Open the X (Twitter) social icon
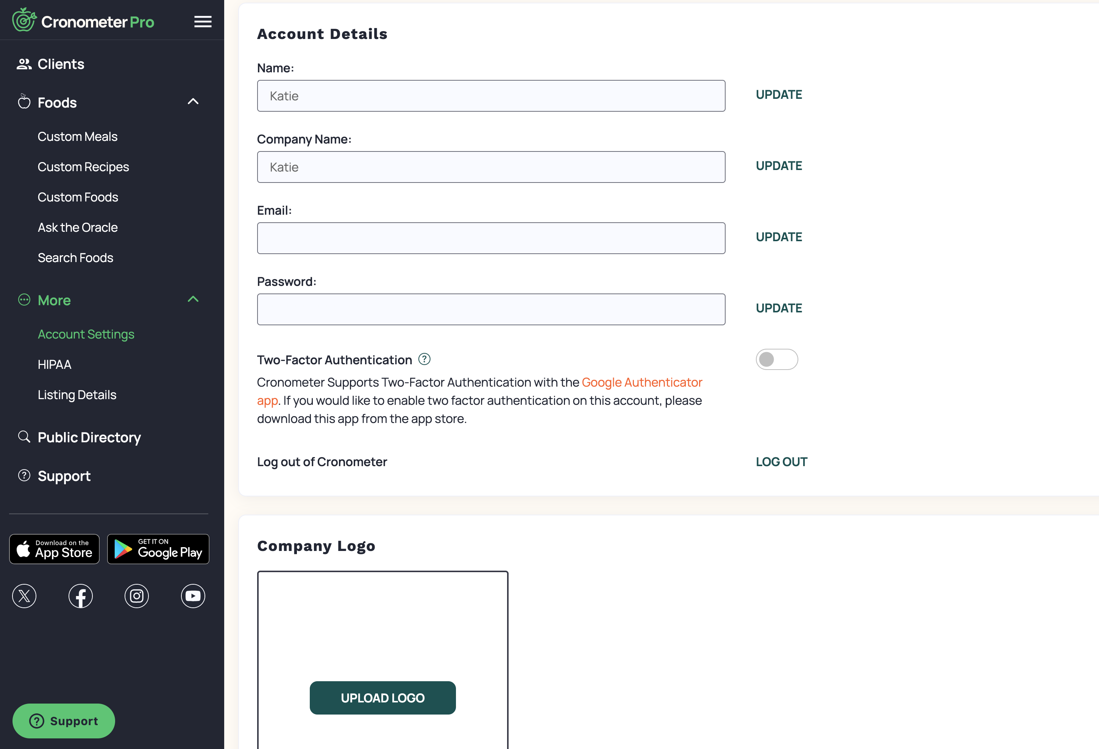Image resolution: width=1099 pixels, height=749 pixels. point(24,596)
